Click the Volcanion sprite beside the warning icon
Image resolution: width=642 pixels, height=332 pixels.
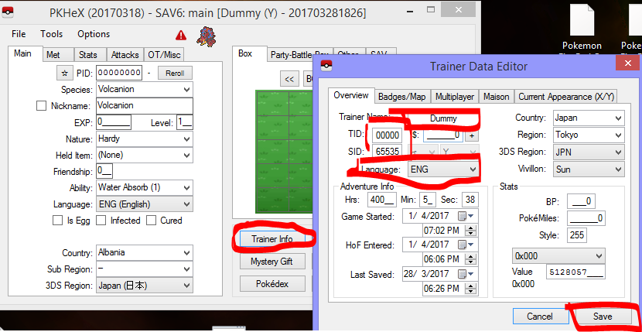click(206, 35)
